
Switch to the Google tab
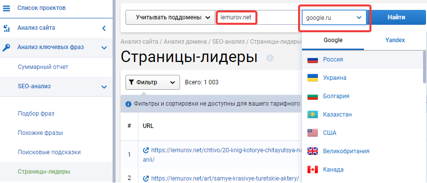pos(333,40)
